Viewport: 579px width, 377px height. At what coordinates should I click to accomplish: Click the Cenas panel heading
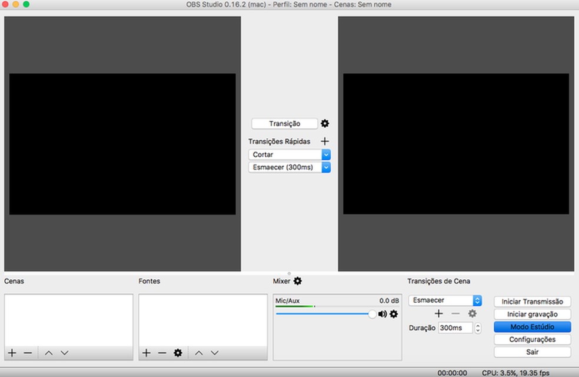coord(14,281)
